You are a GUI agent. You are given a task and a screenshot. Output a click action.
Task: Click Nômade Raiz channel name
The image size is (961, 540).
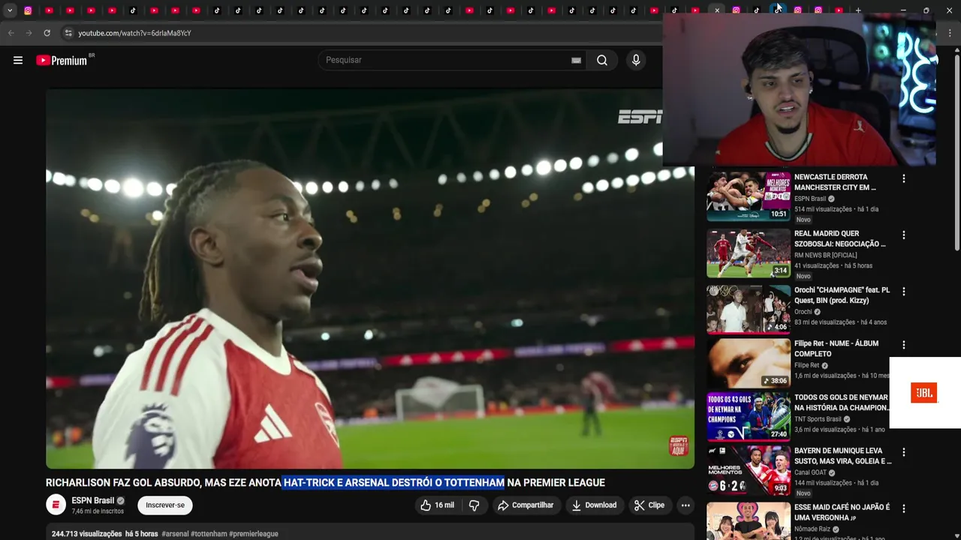click(x=814, y=529)
